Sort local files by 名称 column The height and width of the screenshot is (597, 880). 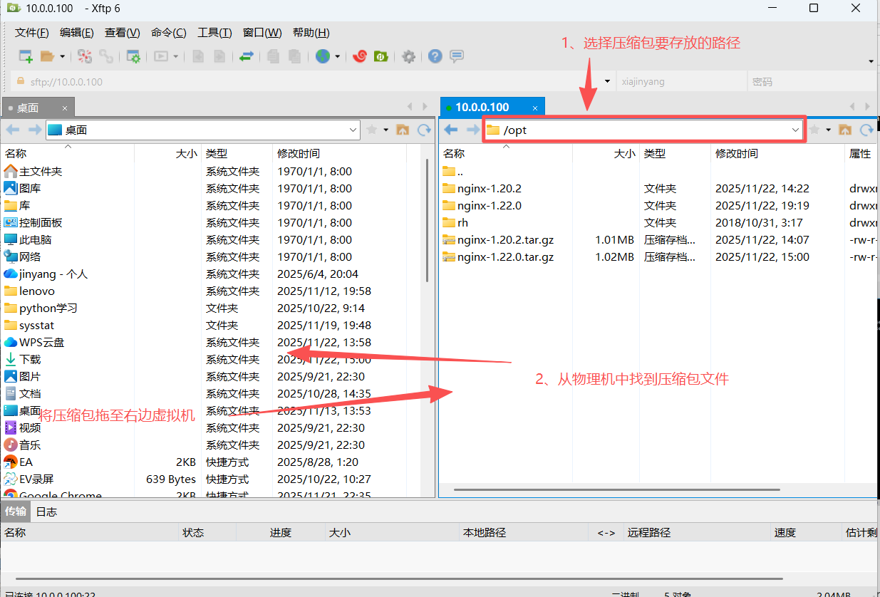coord(68,153)
